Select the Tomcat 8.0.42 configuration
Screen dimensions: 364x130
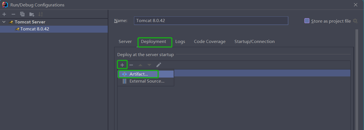coord(54,29)
